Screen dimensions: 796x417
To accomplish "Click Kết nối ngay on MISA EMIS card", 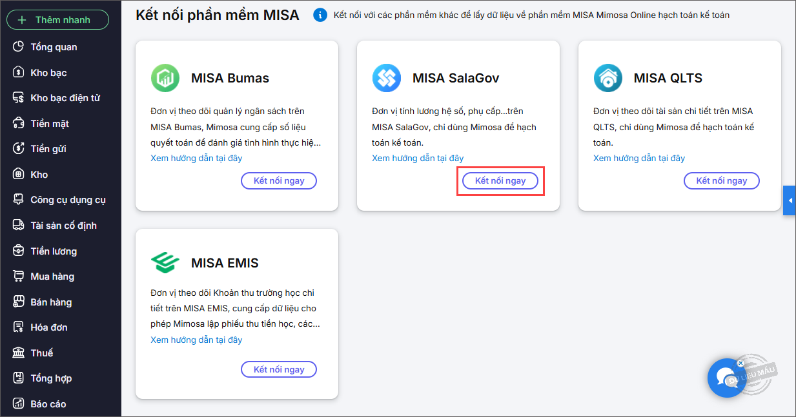I will [279, 369].
